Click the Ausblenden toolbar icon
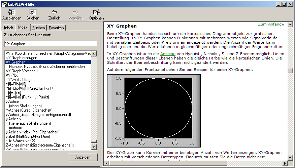The height and width of the screenshot is (168, 295). 12,12
